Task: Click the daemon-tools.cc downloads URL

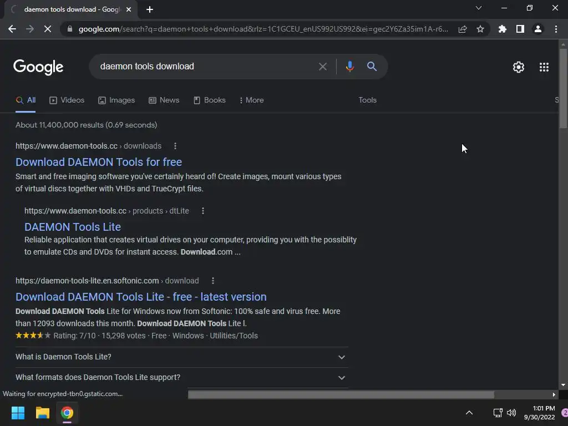Action: tap(88, 146)
